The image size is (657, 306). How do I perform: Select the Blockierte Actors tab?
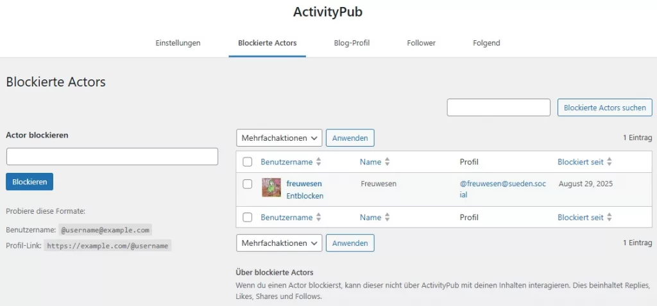click(x=268, y=43)
